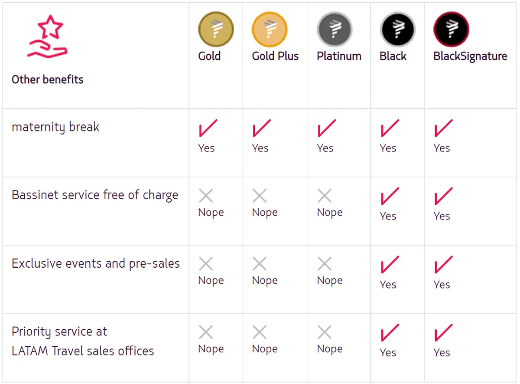The width and height of the screenshot is (520, 384).
Task: Click Gold Plus Exclusive events X mark
Action: coord(260,264)
